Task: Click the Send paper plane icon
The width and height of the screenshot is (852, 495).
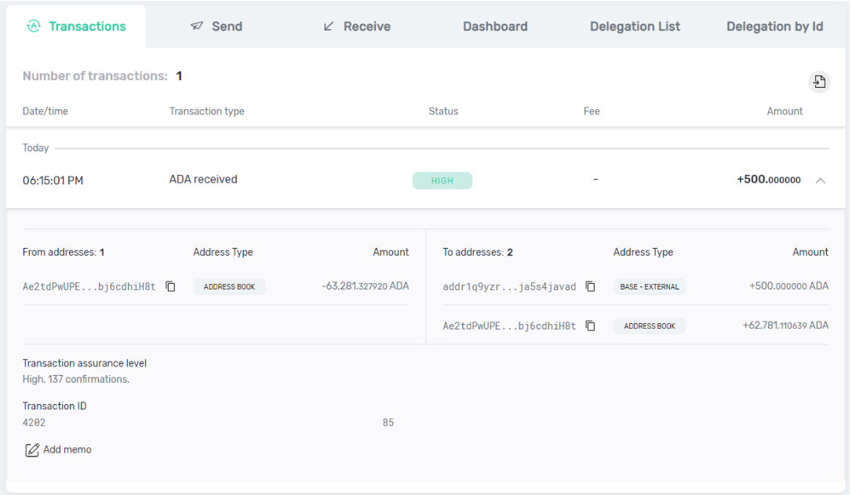Action: coord(197,27)
